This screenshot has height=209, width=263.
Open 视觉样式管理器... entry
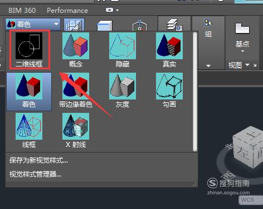(x=35, y=174)
